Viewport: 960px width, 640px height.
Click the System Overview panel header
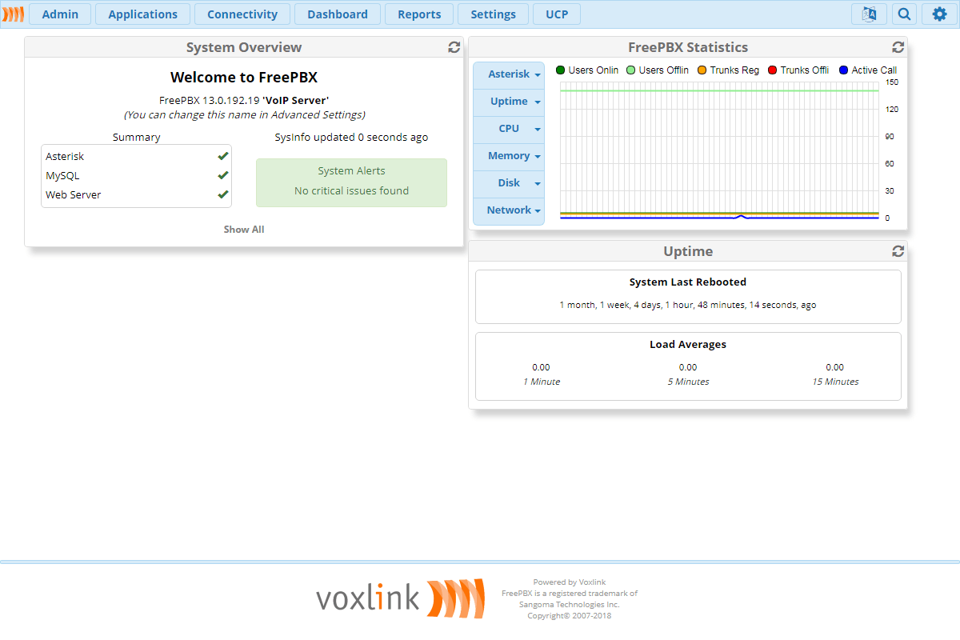244,47
